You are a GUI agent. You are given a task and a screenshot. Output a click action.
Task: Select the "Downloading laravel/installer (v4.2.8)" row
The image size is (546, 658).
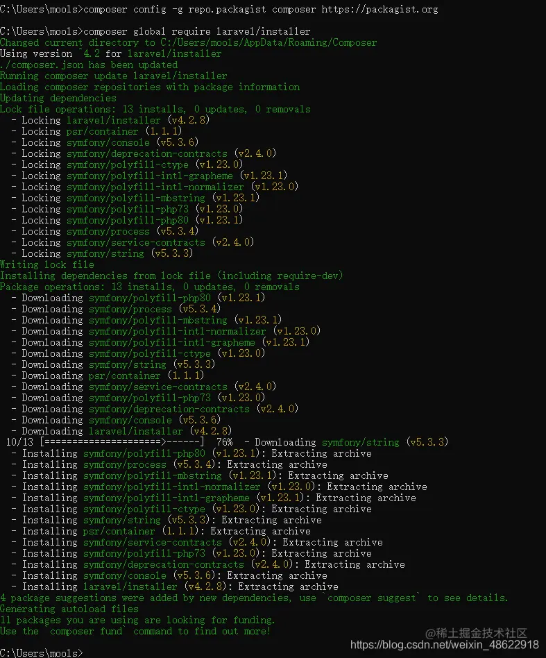121,431
